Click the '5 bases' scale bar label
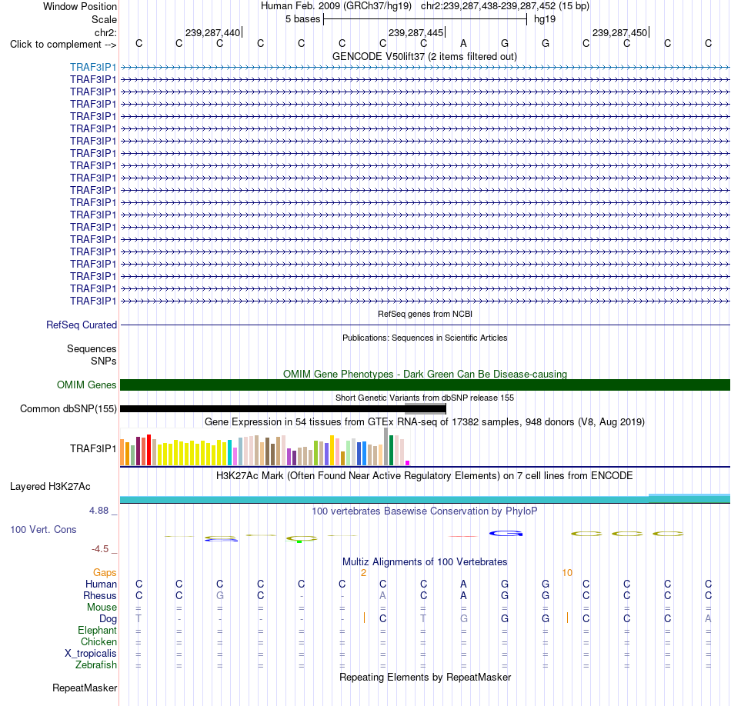This screenshot has height=706, width=731. 303,19
